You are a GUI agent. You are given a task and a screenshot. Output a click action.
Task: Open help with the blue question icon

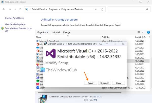148,32
